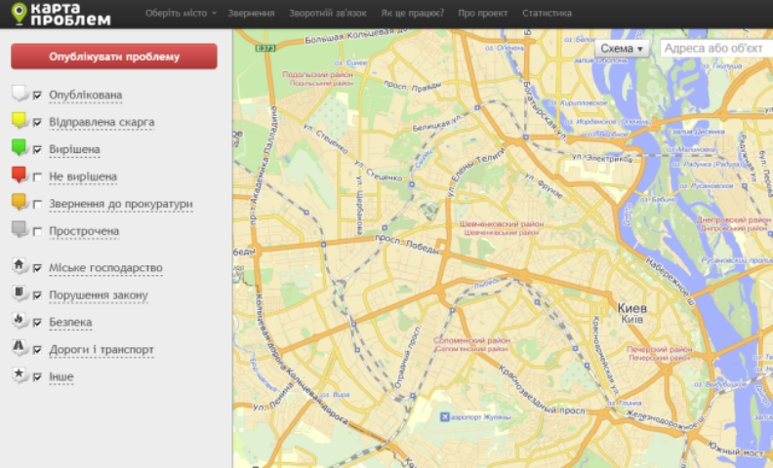Click the Не вирішена filter label
Screen dimensions: 773x468
[x=83, y=176]
